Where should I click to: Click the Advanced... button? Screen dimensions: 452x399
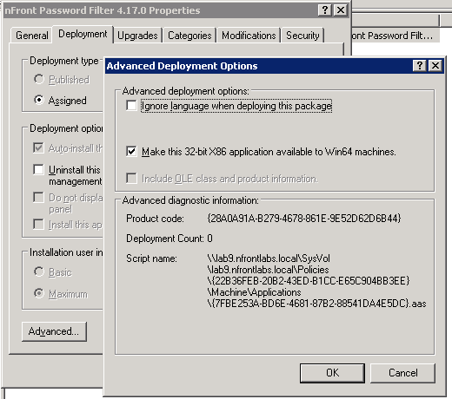54,331
